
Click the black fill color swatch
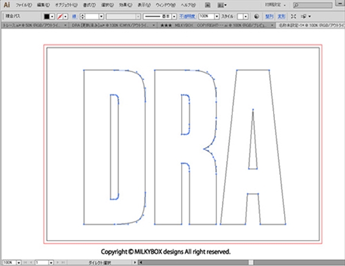(x=47, y=16)
